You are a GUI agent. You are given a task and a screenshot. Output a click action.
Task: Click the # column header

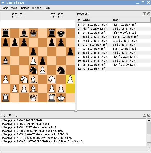(x=79, y=20)
